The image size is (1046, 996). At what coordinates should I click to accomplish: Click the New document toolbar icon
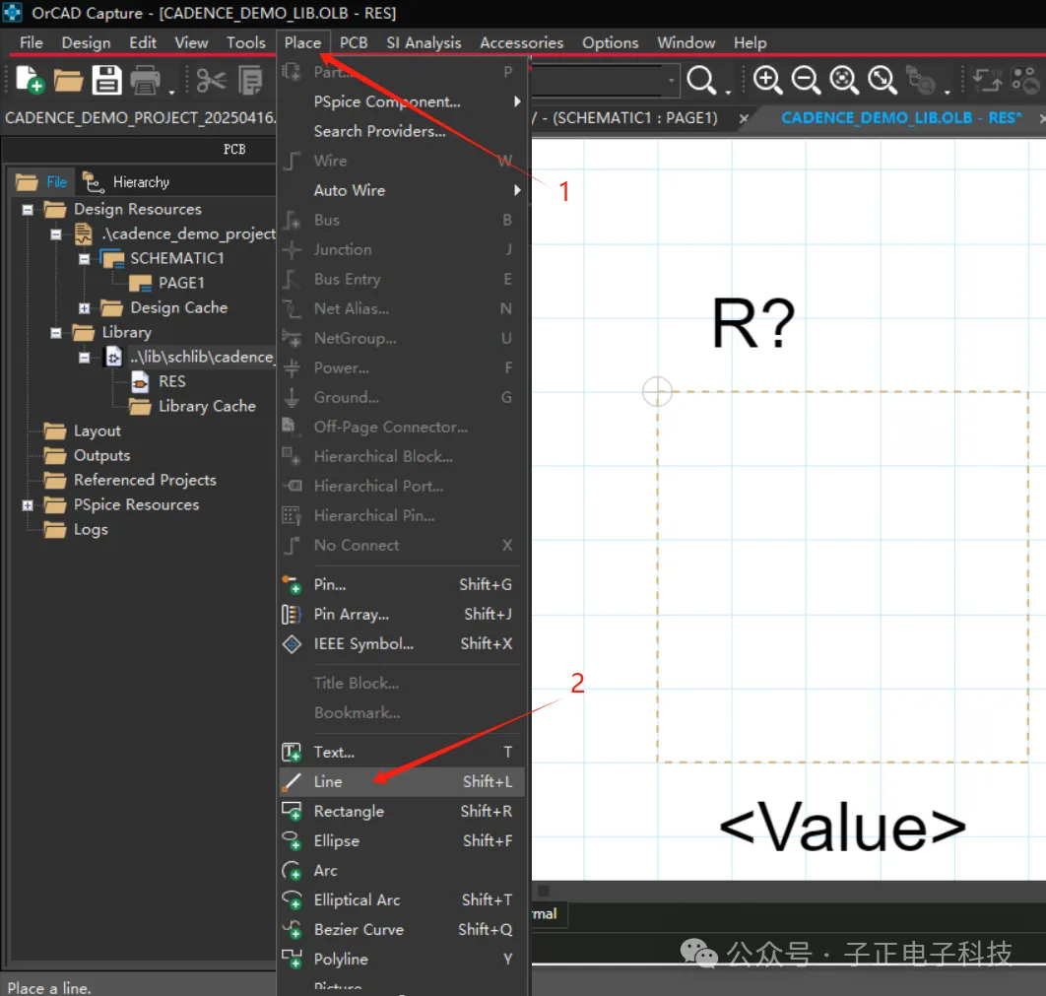pos(30,80)
